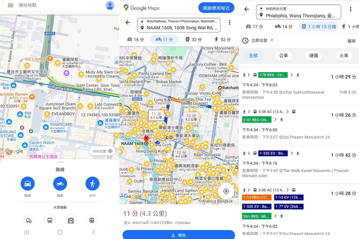Go back in middle Google Maps panel
This screenshot has width=359, height=239.
128,22
